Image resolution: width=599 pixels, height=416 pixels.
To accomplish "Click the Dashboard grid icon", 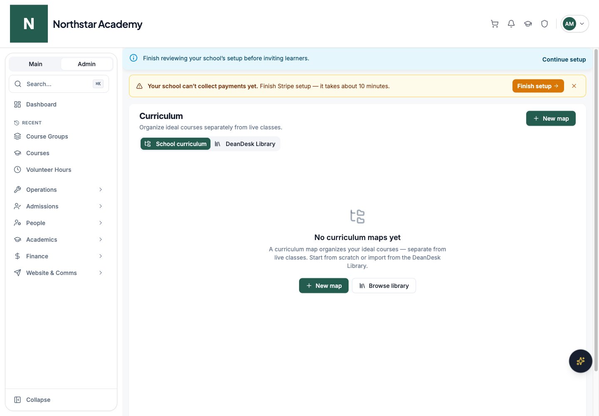I will [x=17, y=104].
